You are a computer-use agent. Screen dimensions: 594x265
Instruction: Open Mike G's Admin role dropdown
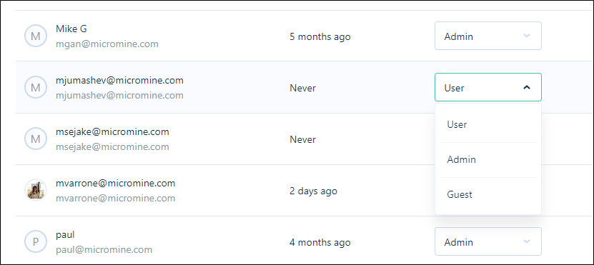click(x=488, y=36)
